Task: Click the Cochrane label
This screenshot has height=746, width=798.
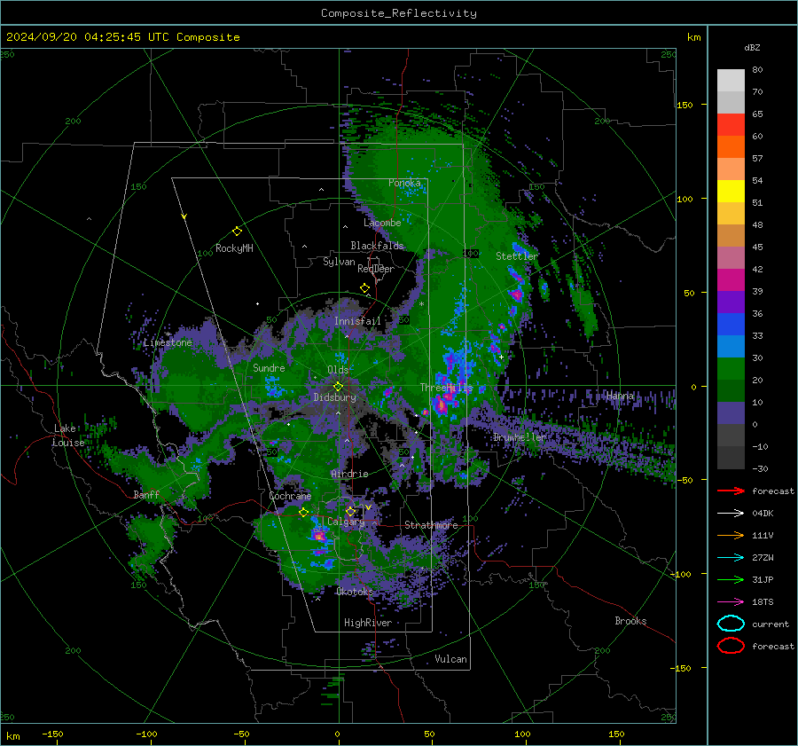Action: 290,496
